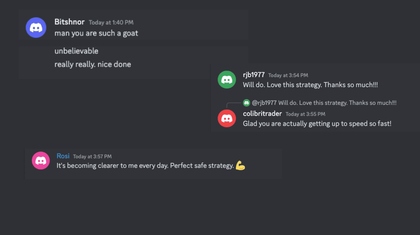Click the Today at 1:40 PM timestamp
The image size is (420, 235).
coord(111,22)
